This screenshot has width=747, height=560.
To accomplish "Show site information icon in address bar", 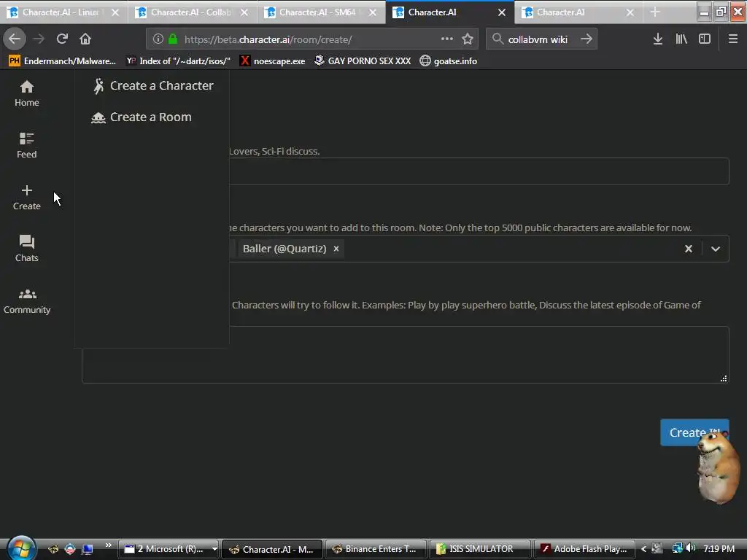I will click(x=158, y=39).
